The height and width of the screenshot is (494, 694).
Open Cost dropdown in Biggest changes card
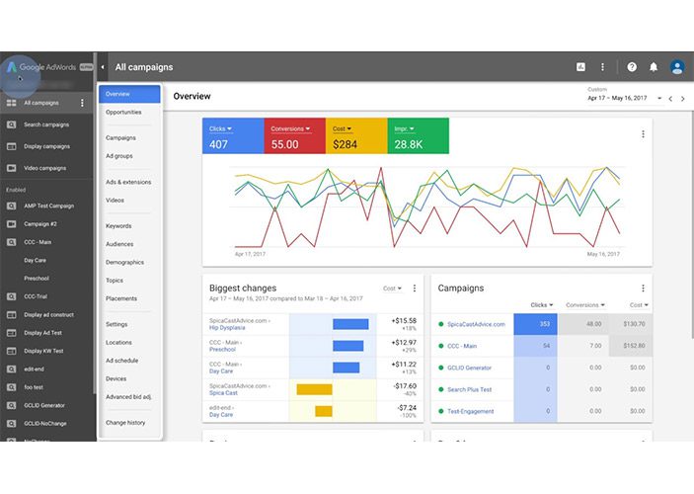click(392, 288)
